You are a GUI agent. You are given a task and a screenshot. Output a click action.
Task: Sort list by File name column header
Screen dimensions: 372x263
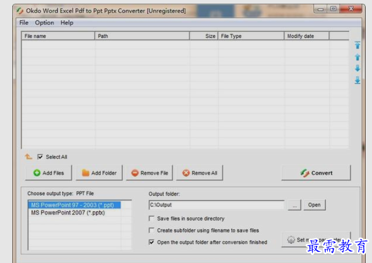click(58, 36)
